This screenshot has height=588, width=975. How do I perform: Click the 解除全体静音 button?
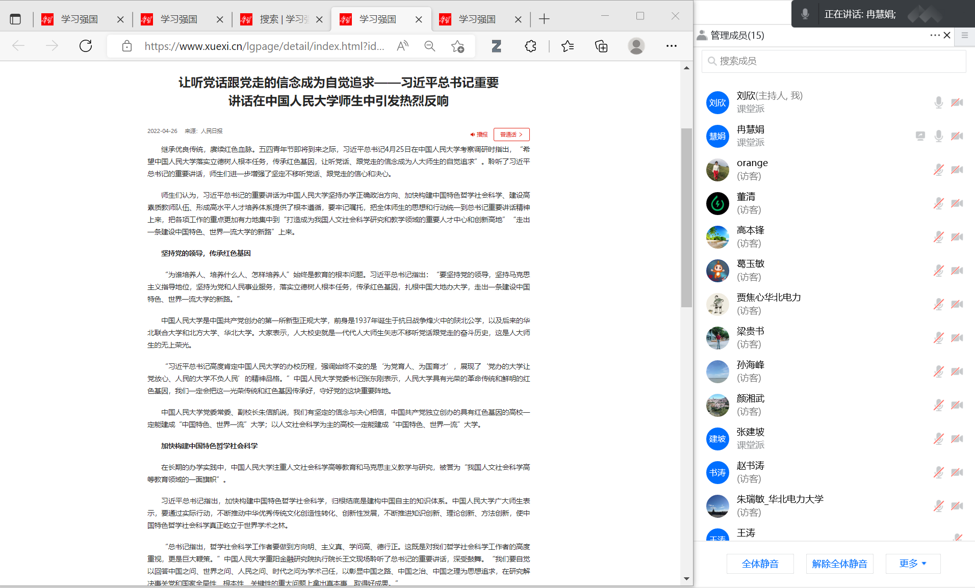pyautogui.click(x=839, y=564)
